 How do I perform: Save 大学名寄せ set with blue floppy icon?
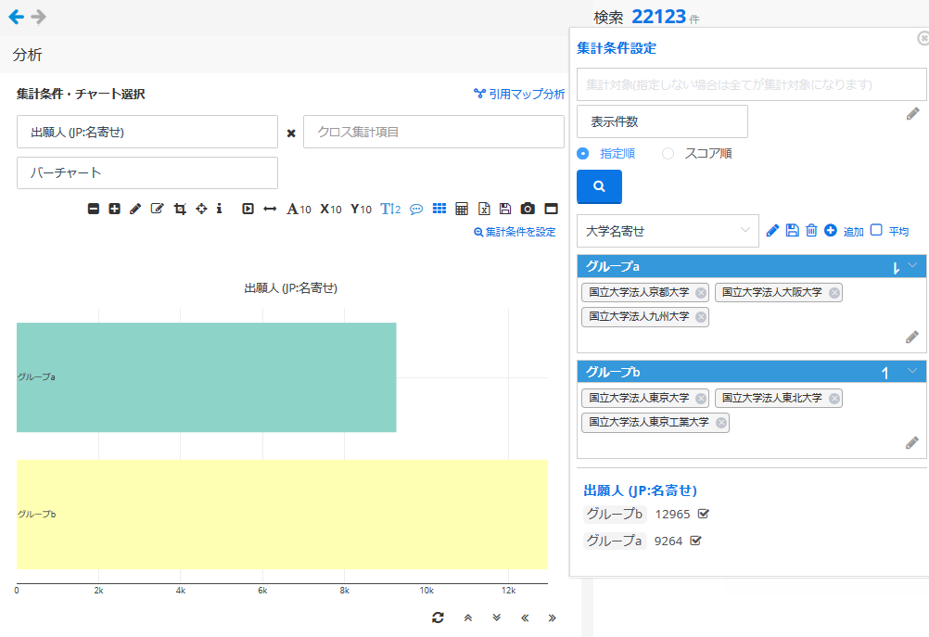pyautogui.click(x=792, y=231)
